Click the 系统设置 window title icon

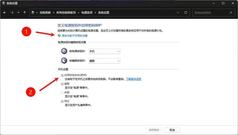click(x=3, y=3)
